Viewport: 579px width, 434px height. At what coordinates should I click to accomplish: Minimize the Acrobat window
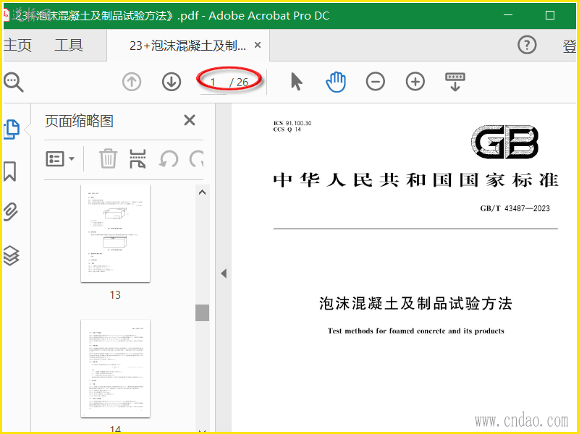coord(508,15)
